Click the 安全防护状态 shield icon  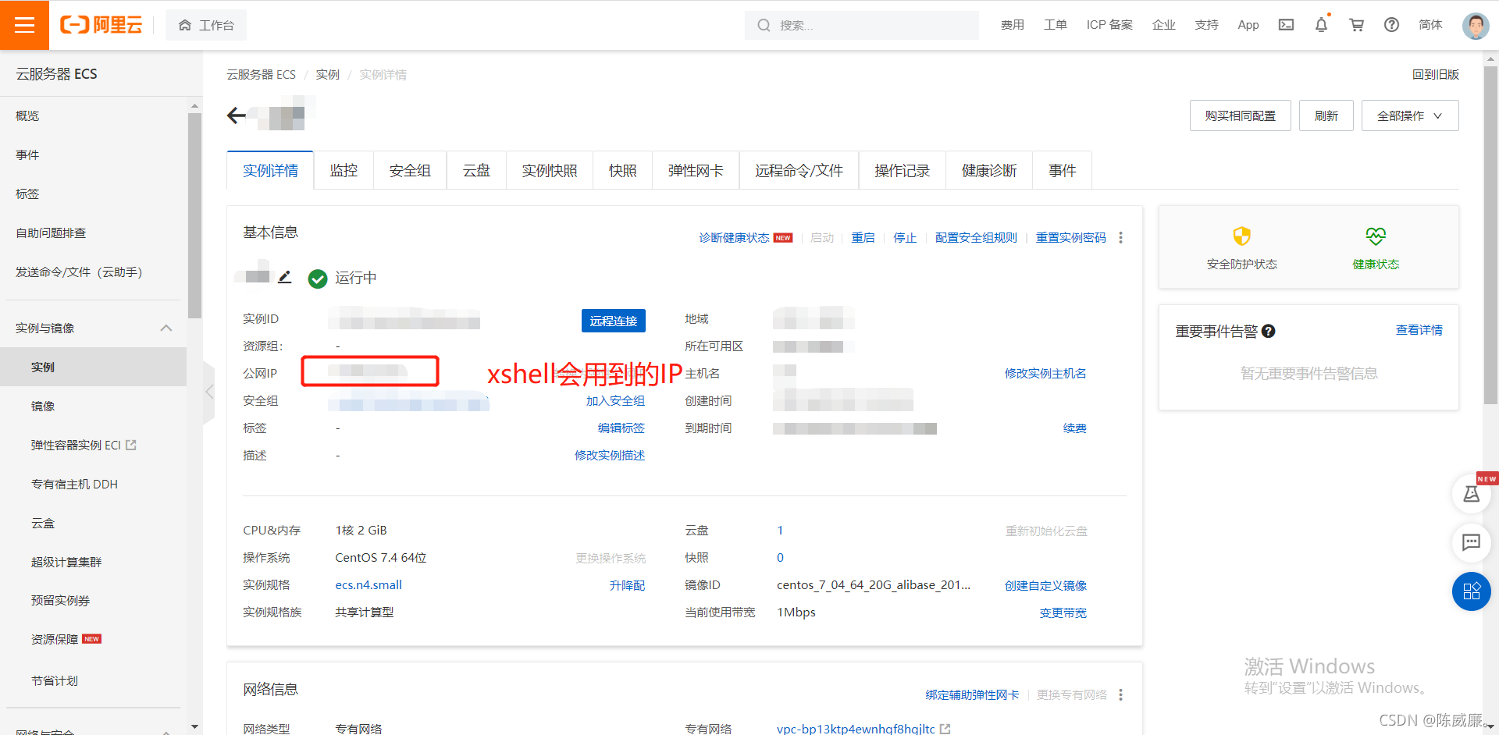[1241, 236]
